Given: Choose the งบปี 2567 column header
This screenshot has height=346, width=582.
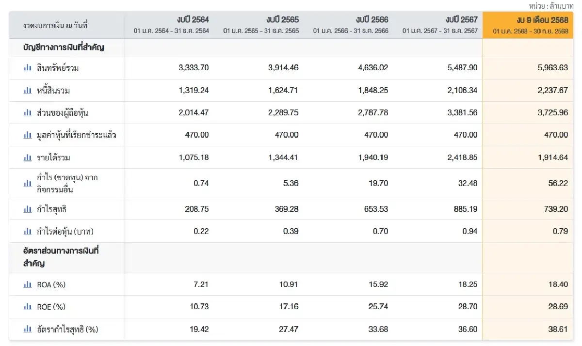Looking at the screenshot, I should [x=461, y=20].
